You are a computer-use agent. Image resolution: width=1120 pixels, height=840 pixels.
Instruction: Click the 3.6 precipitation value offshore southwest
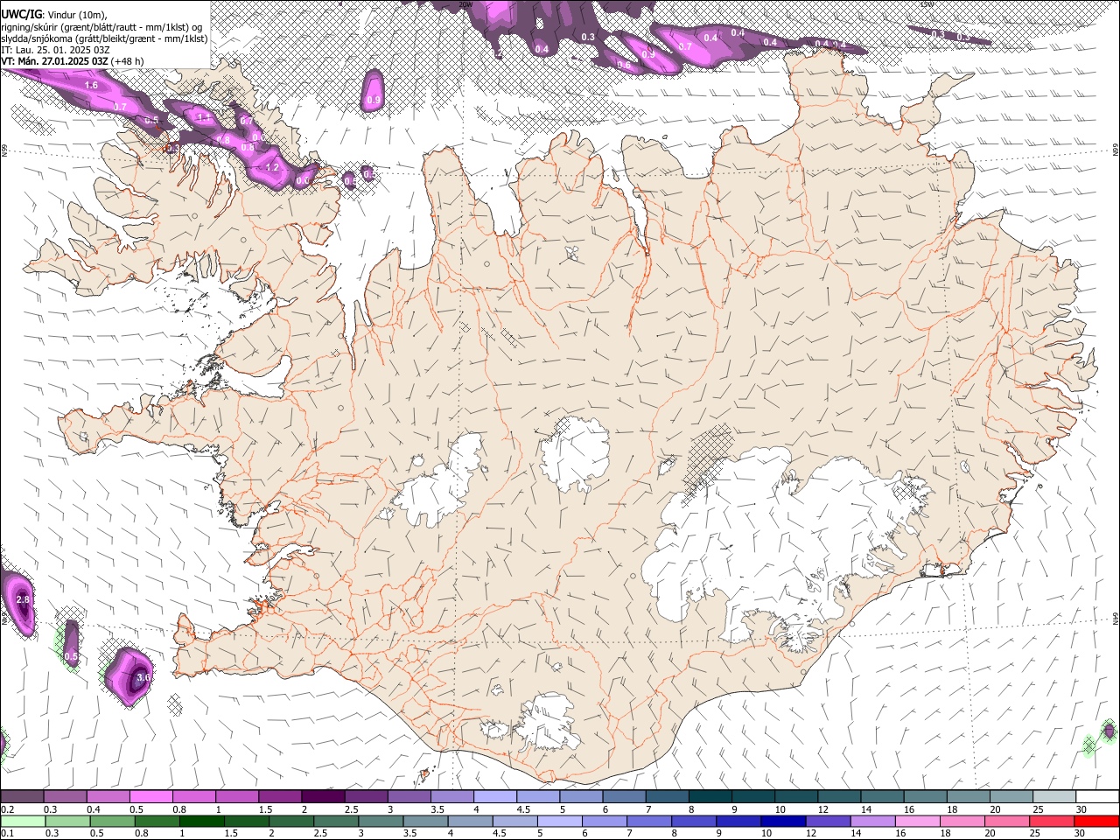(144, 677)
